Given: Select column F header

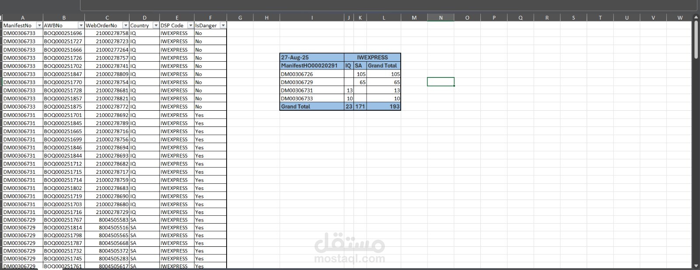Looking at the screenshot, I should click(x=210, y=18).
